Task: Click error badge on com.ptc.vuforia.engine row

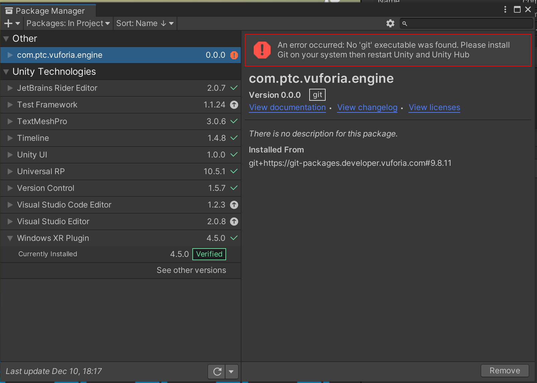Action: (234, 55)
